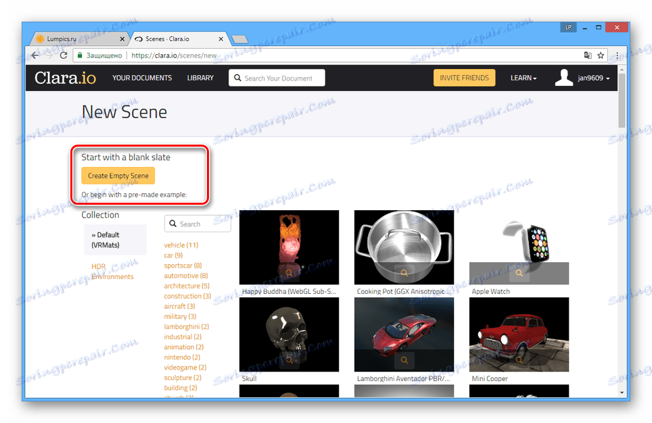Click magnifier icon on Happy Buddha thumbnail

click(x=289, y=272)
